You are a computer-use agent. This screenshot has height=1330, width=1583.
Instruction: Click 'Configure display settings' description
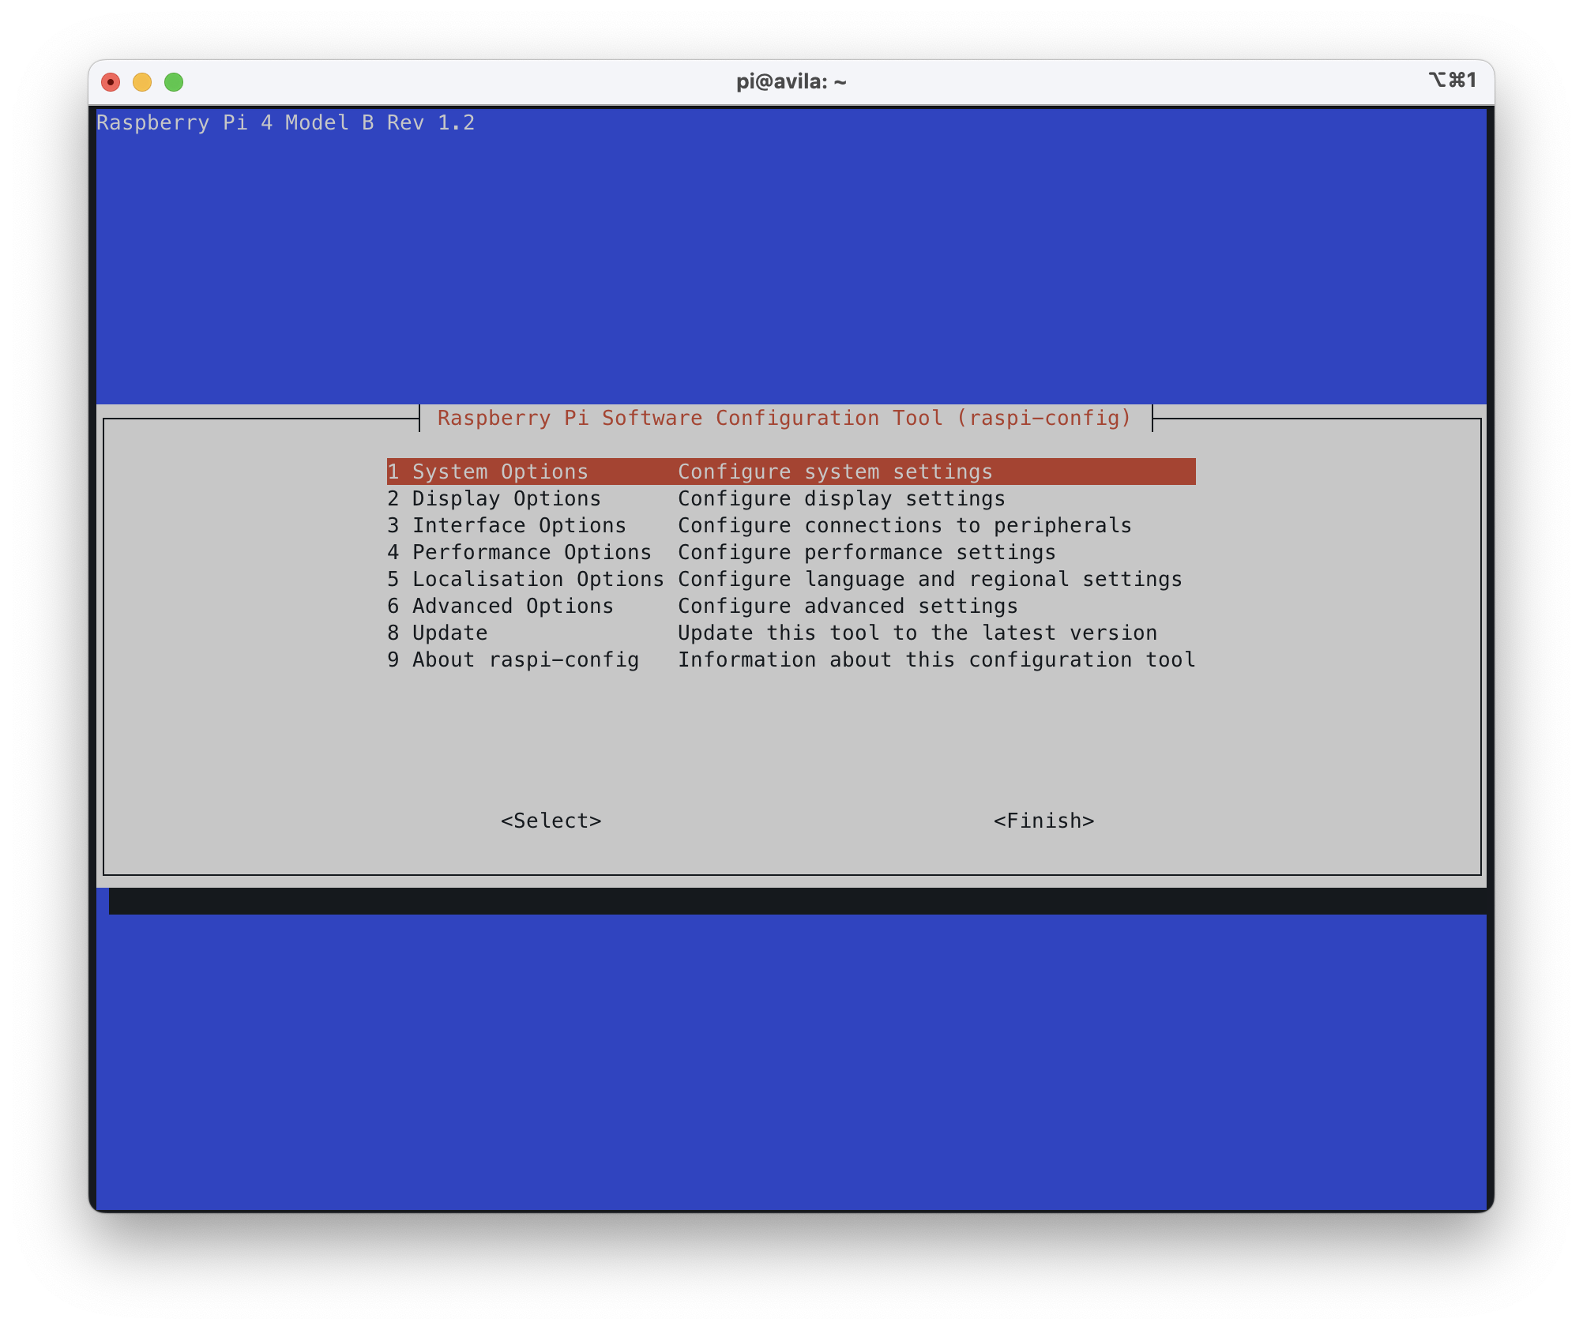pyautogui.click(x=841, y=498)
